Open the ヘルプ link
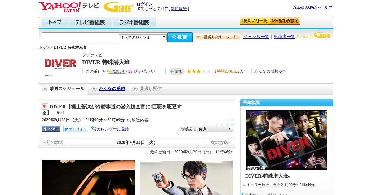Viewport: 372px width, 195px height. (x=326, y=7)
